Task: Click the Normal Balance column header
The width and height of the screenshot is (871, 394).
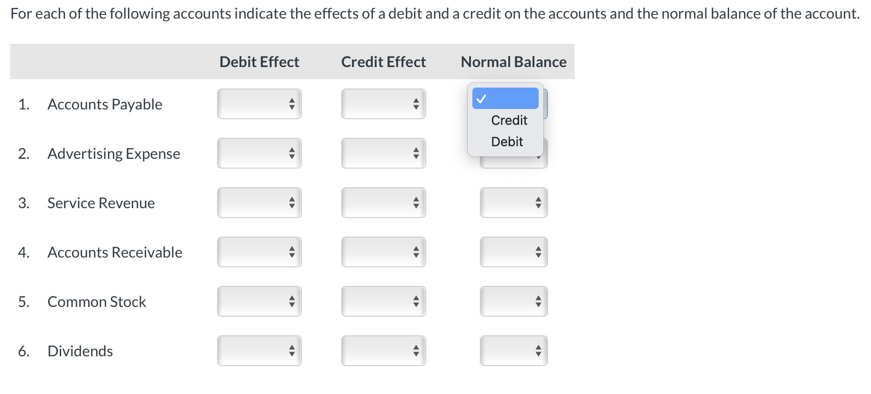Action: point(513,61)
